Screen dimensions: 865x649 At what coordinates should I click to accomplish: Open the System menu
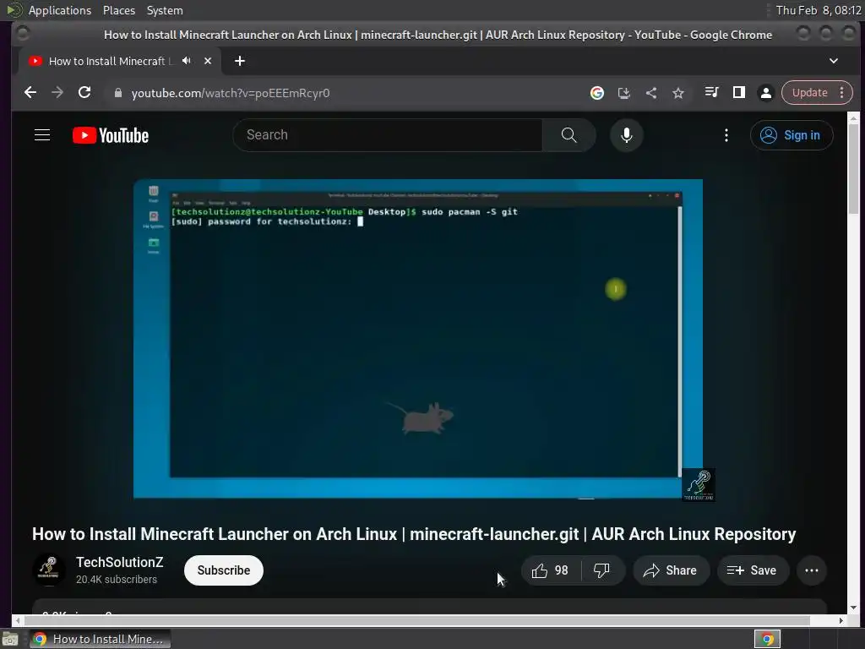coord(165,10)
